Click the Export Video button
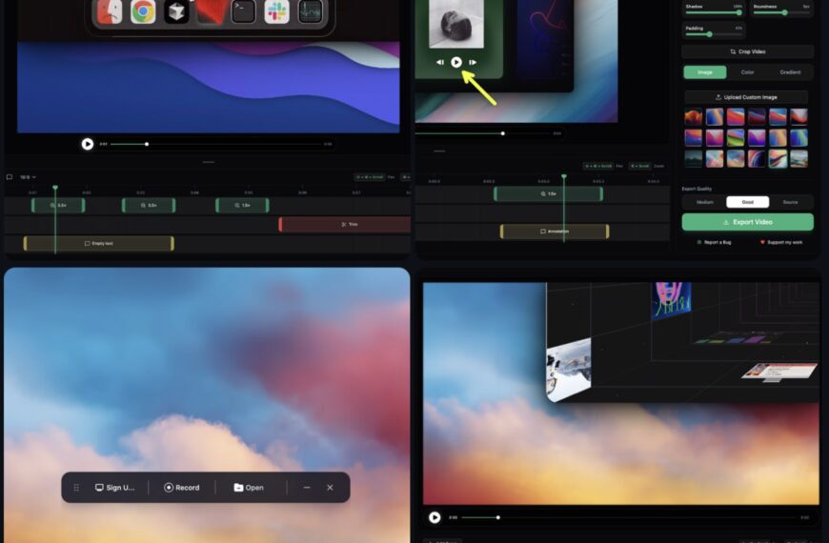This screenshot has width=829, height=543. [x=747, y=222]
